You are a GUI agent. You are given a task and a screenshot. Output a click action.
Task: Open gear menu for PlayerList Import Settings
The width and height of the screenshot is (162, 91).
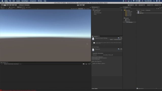pyautogui.click(x=121, y=38)
